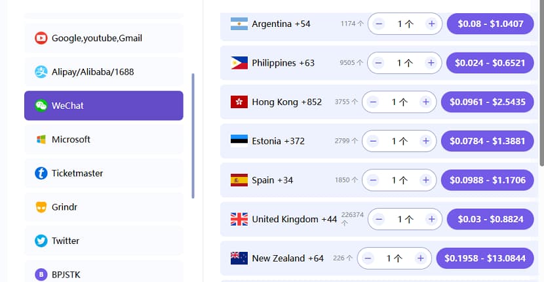Buy United Kingdom number for $0.03 - $0.8824
This screenshot has width=544, height=282.
(490, 220)
